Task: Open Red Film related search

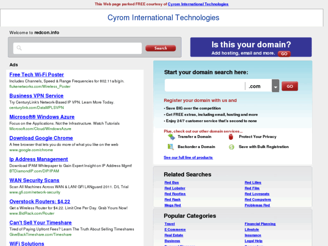Action: pos(252,188)
